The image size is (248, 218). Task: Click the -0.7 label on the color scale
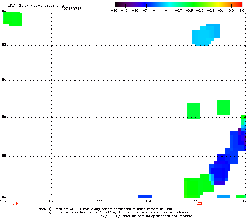178,11
